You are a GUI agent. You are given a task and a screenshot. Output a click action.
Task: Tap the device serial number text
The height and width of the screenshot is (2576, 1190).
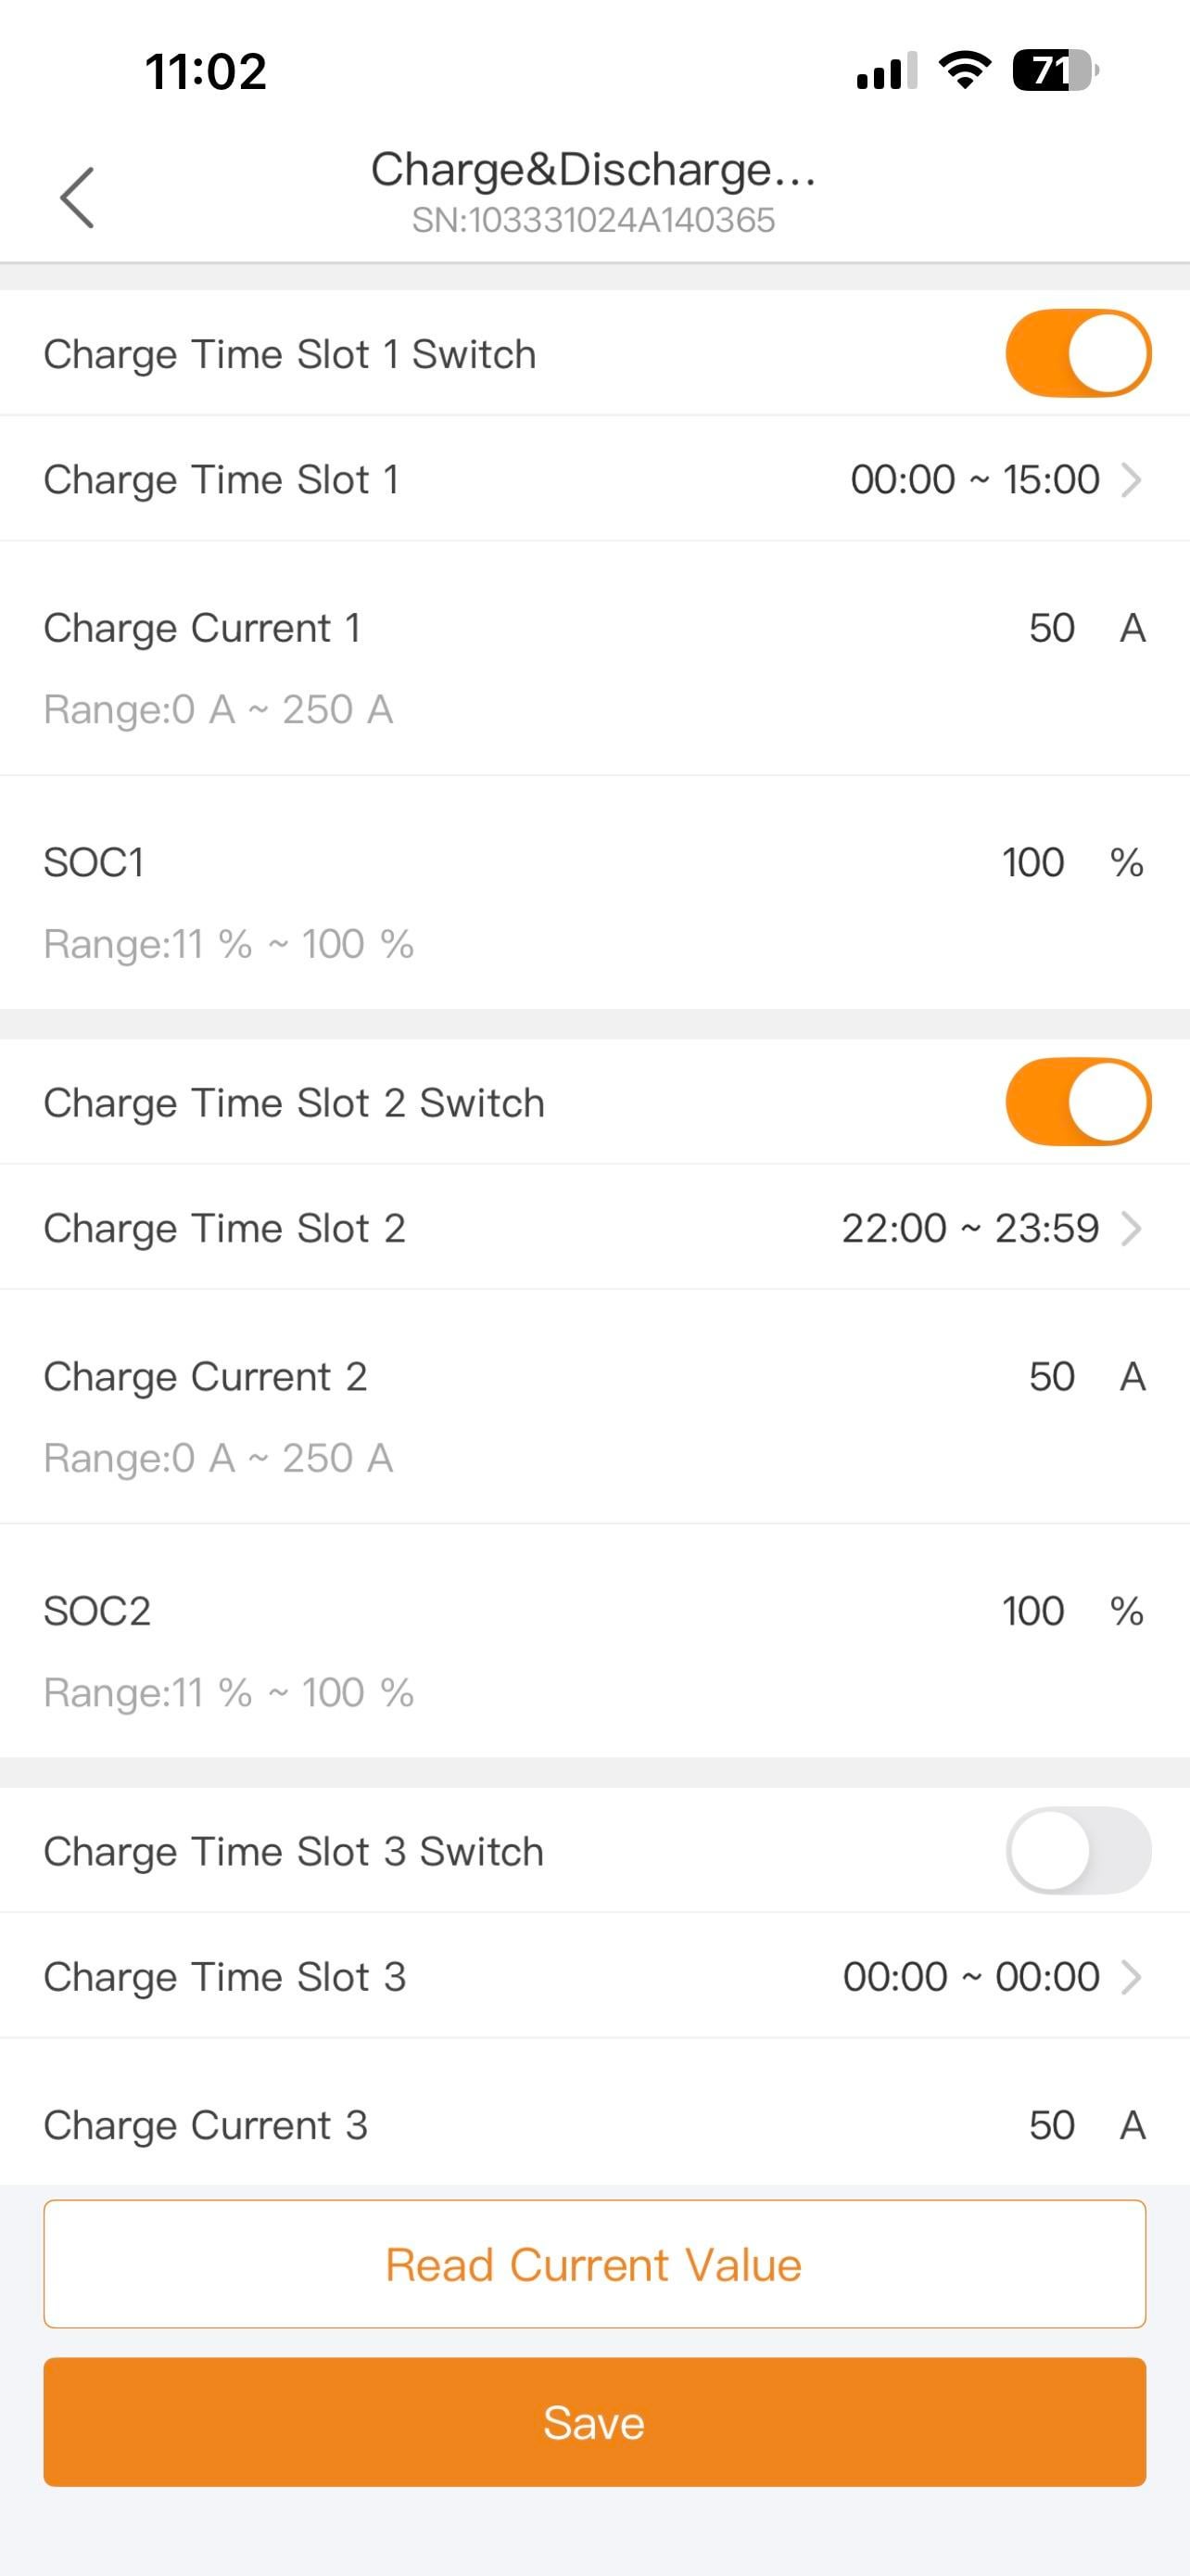pos(593,221)
